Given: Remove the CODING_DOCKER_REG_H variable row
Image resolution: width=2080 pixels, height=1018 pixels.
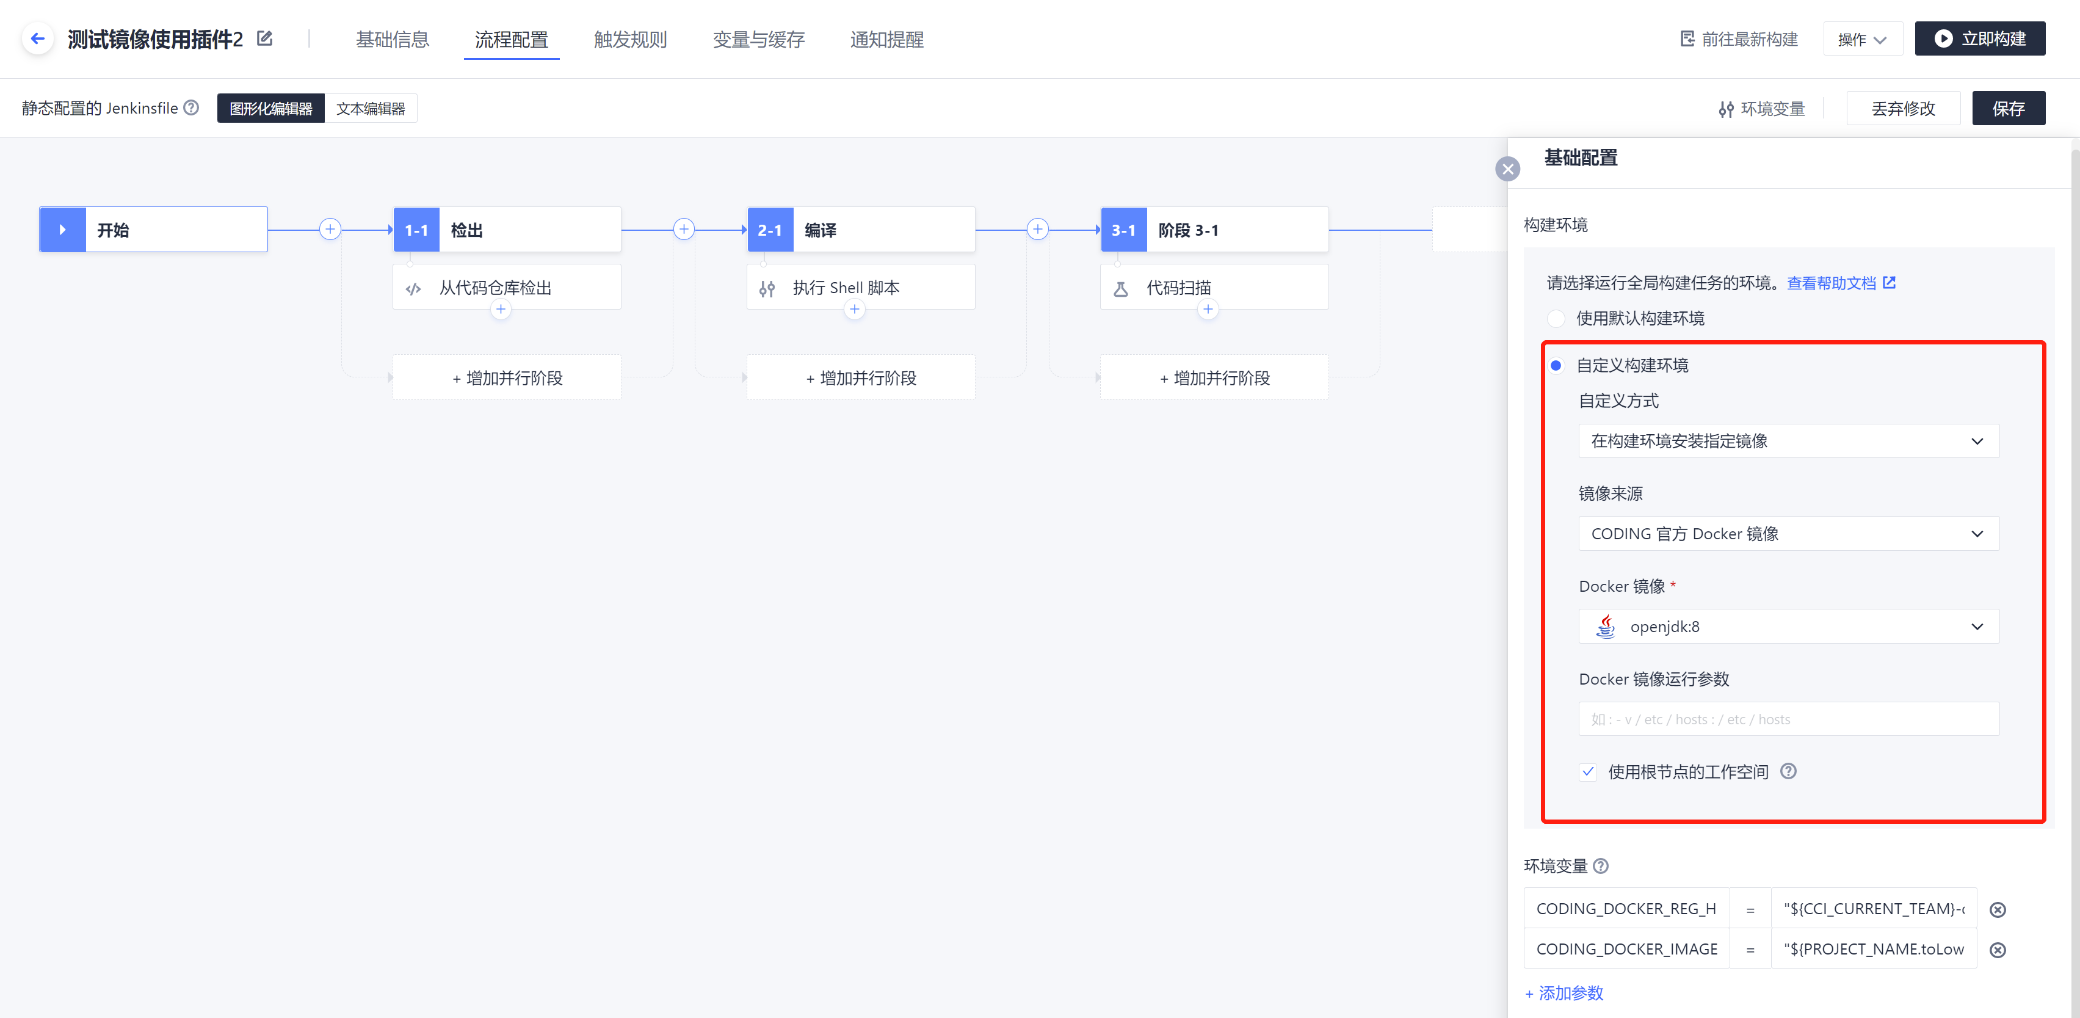Looking at the screenshot, I should [1998, 910].
